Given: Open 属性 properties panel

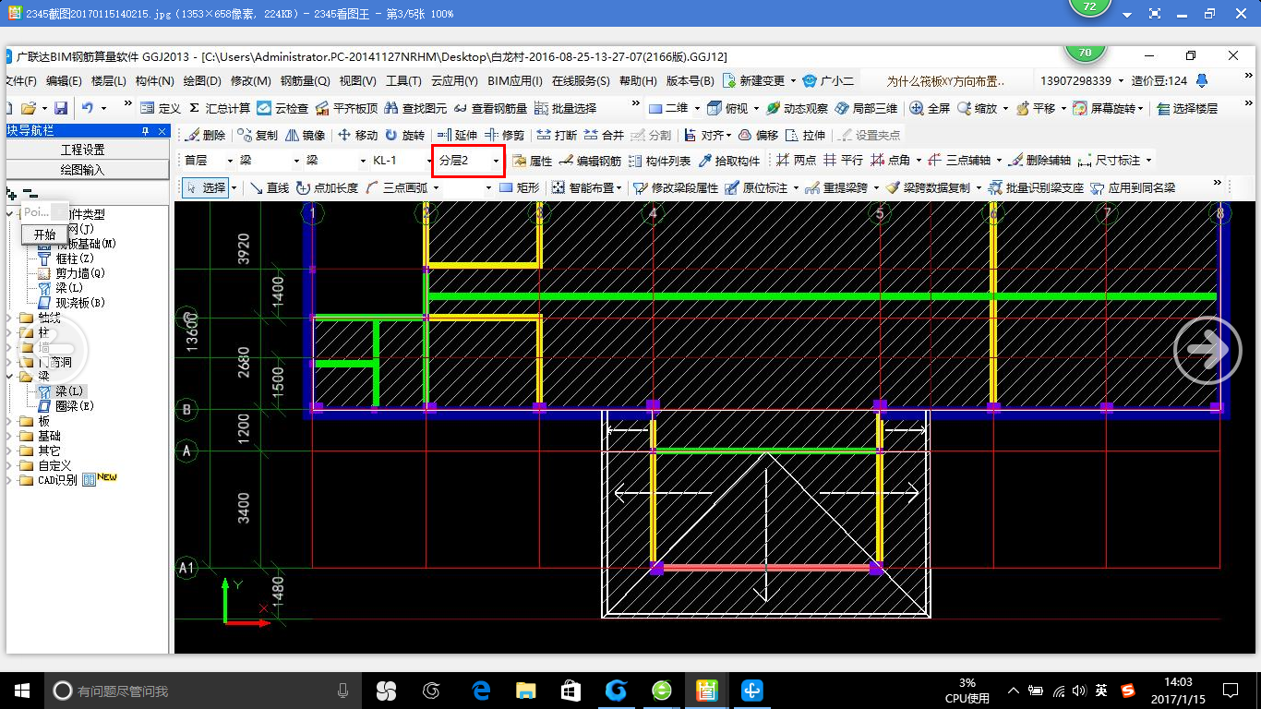Looking at the screenshot, I should [533, 161].
